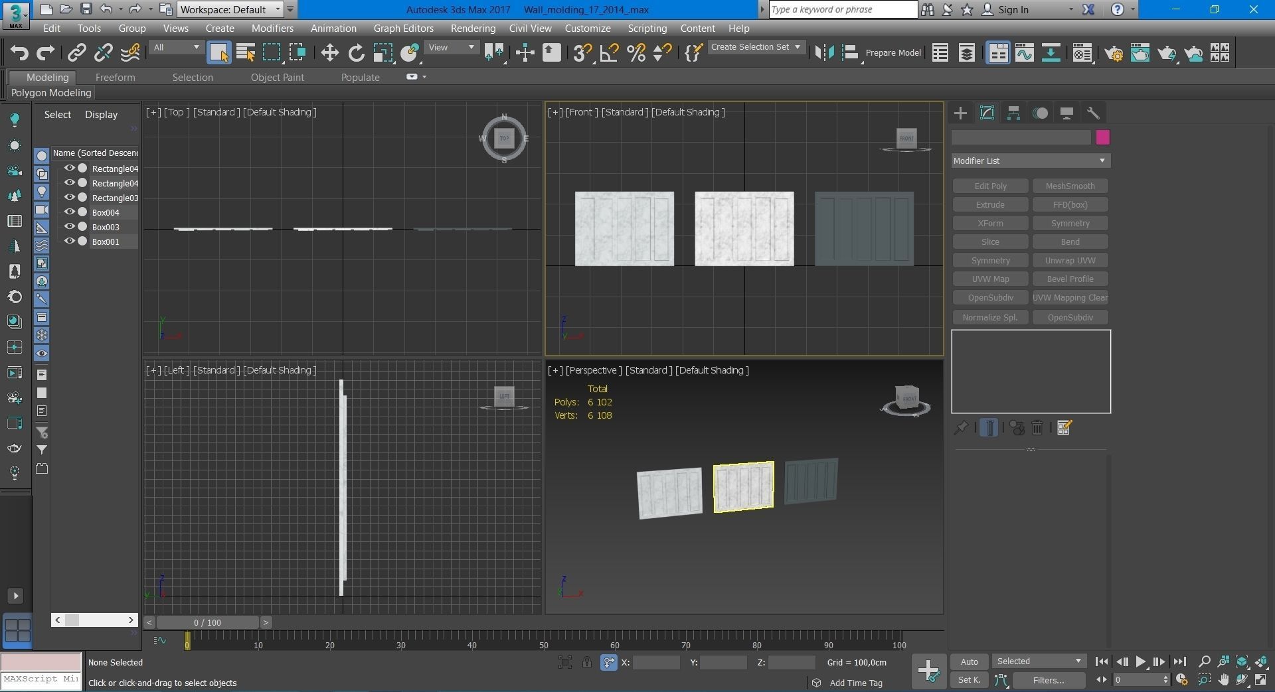Open the All selection filter dropdown
The width and height of the screenshot is (1275, 692).
tap(175, 47)
